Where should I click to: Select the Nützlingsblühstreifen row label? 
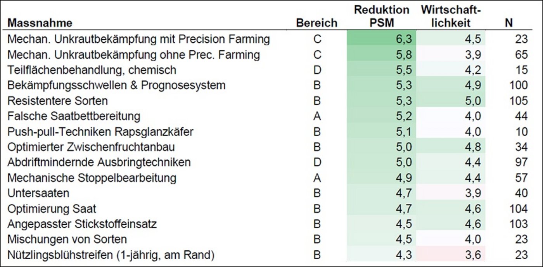[x=111, y=255]
